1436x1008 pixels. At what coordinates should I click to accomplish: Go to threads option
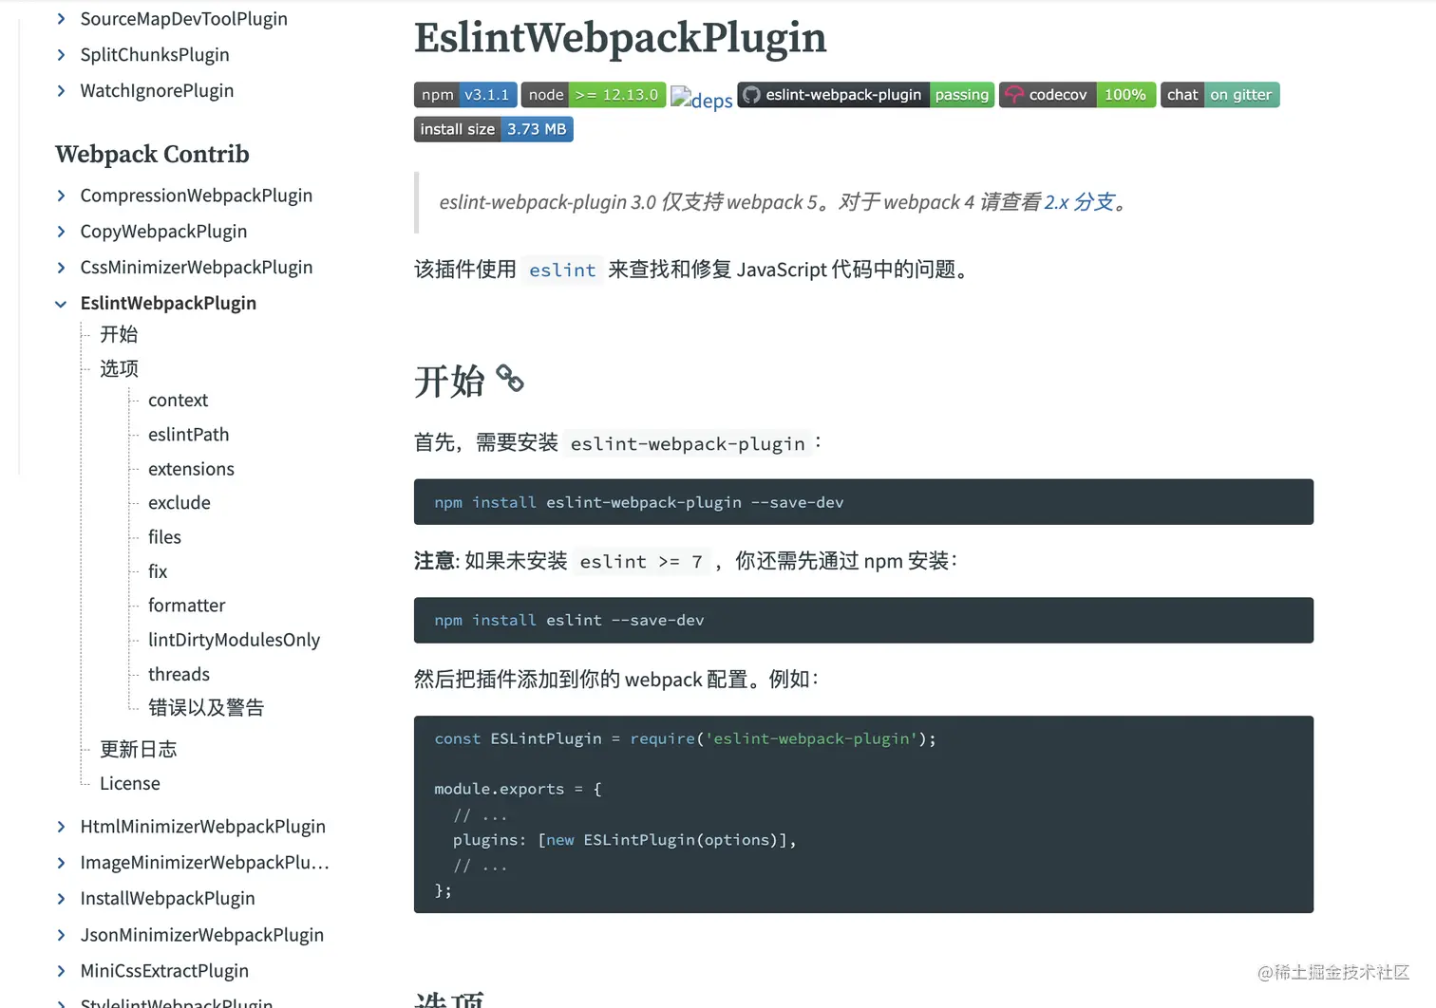click(x=179, y=674)
